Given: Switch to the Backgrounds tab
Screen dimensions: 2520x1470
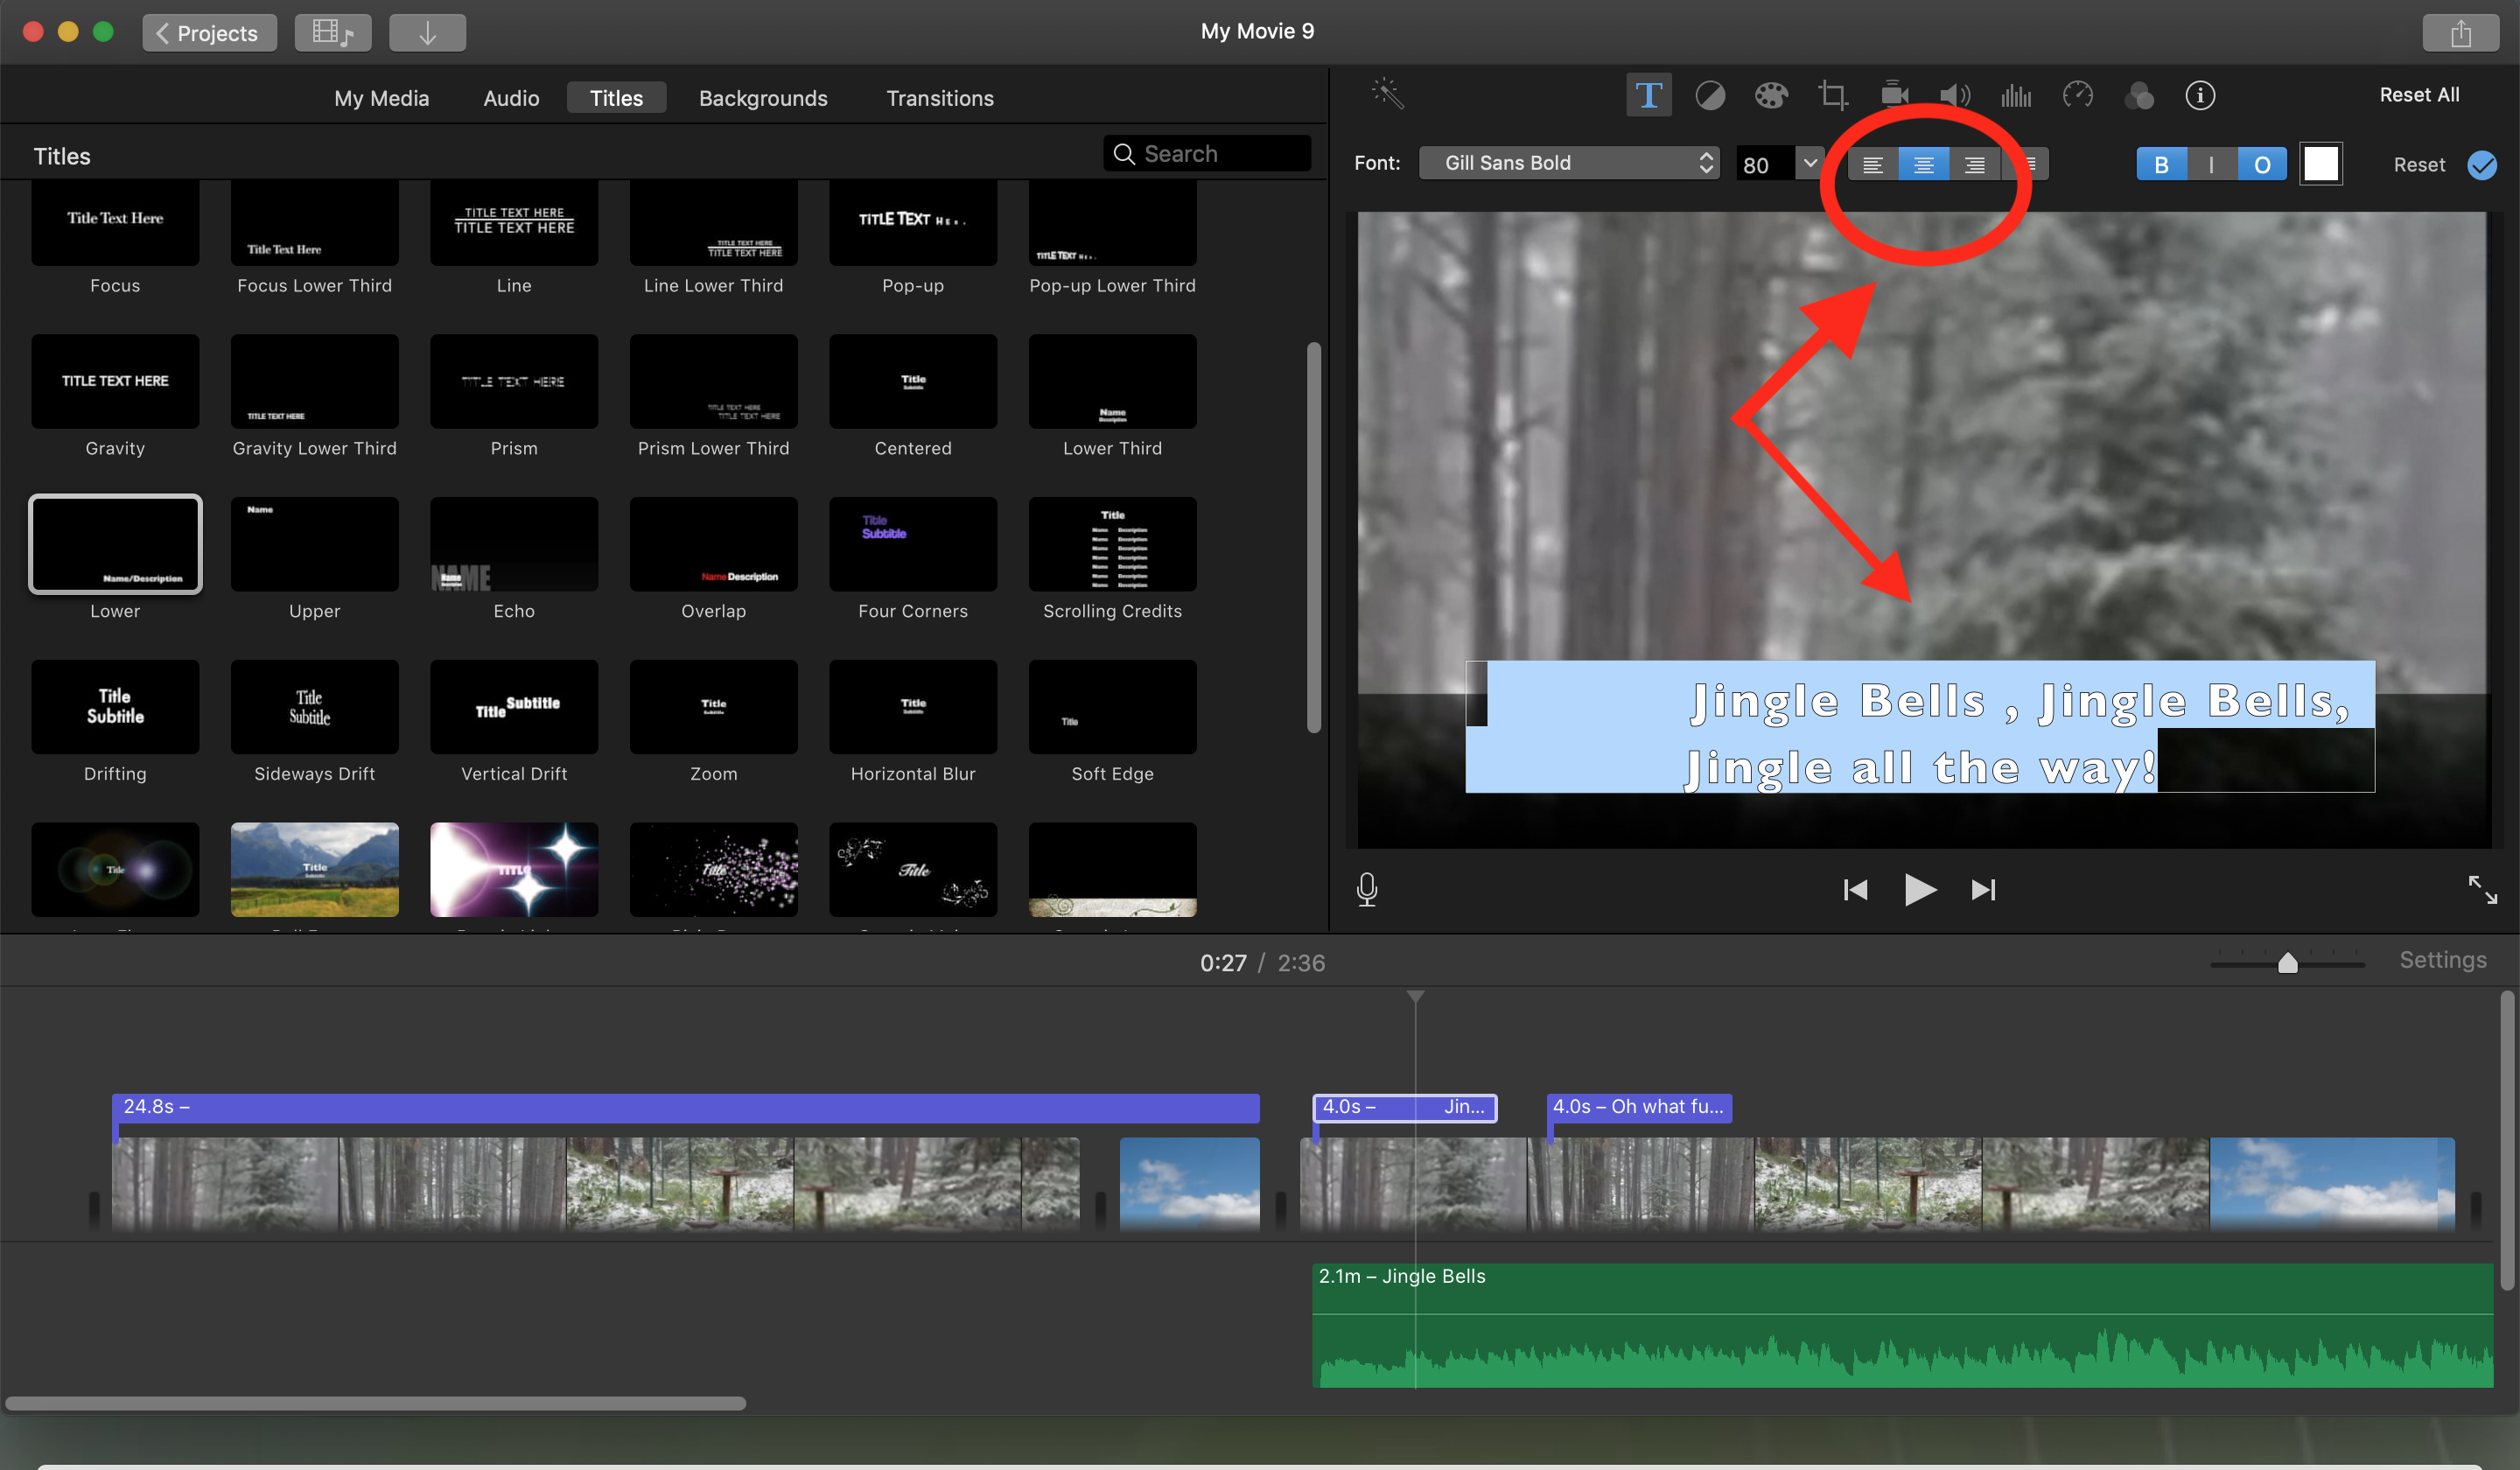Looking at the screenshot, I should point(763,98).
